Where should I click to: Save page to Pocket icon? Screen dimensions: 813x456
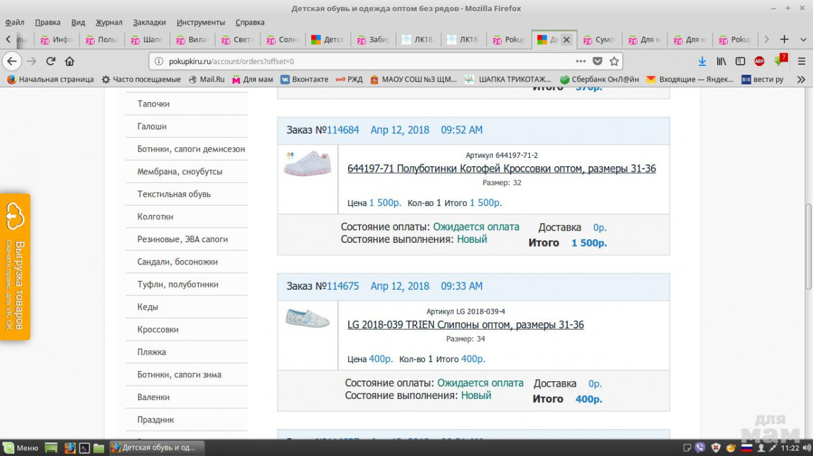click(x=597, y=62)
